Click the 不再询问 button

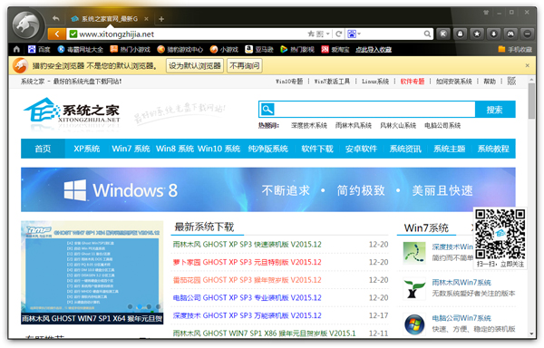pyautogui.click(x=245, y=65)
